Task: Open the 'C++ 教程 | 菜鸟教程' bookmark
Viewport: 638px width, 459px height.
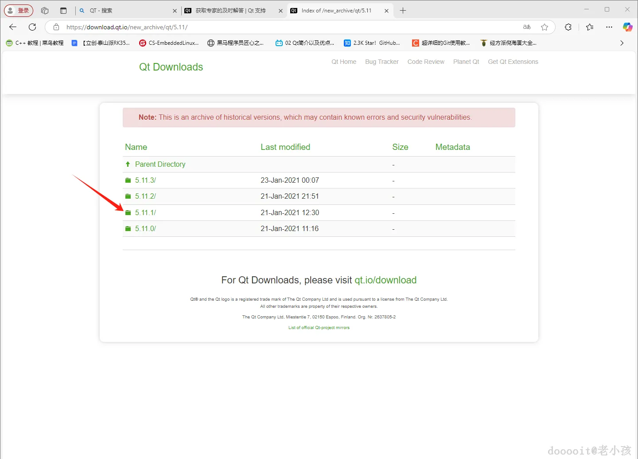Action: 35,43
